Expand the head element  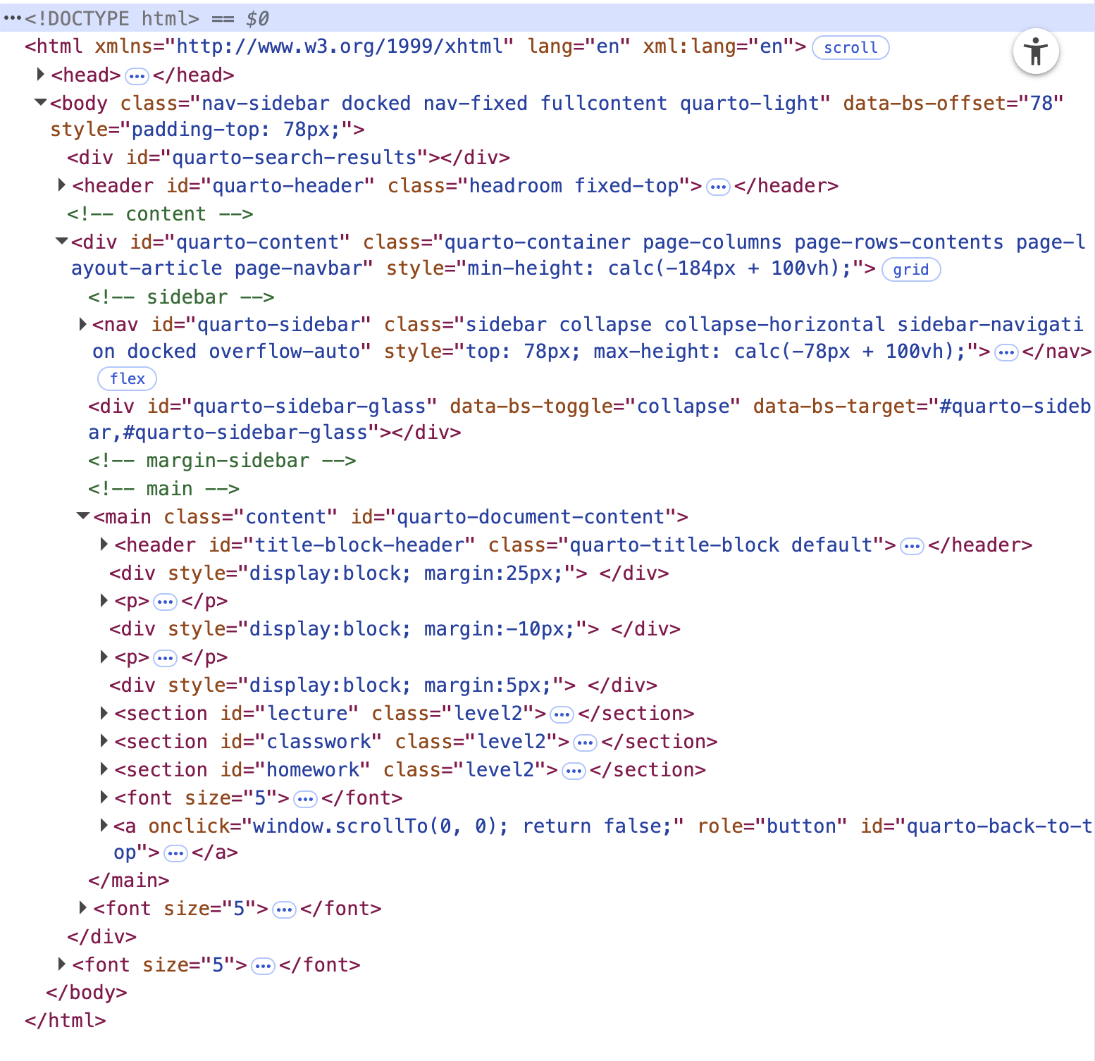(41, 74)
